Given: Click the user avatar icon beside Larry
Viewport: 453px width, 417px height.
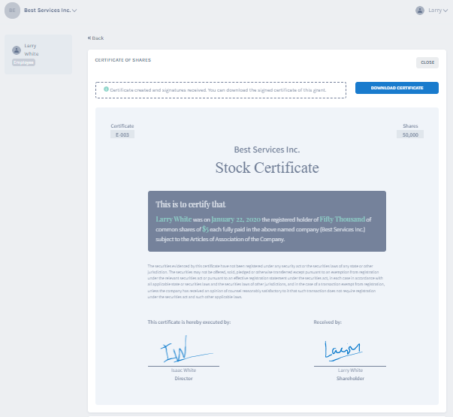Looking at the screenshot, I should coord(420,11).
